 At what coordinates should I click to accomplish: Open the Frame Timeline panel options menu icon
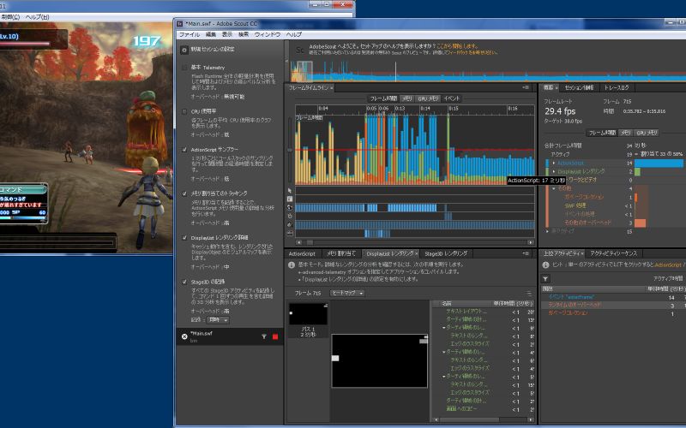pos(525,87)
